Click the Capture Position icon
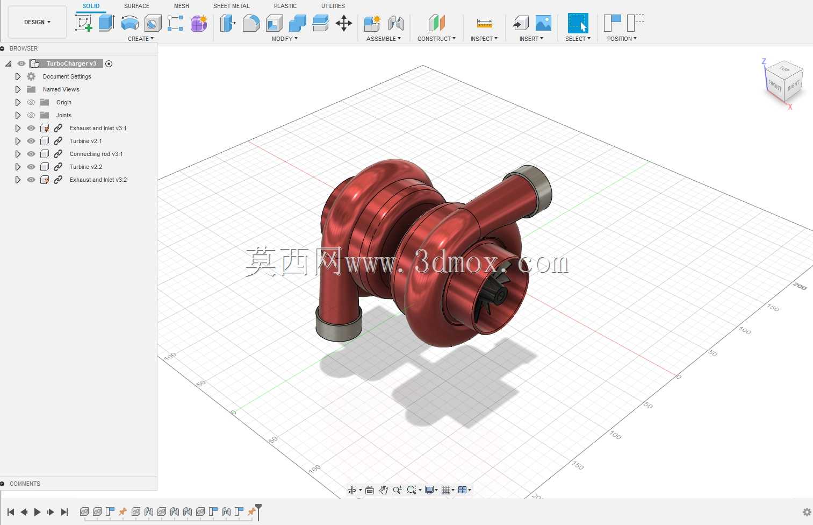The height and width of the screenshot is (525, 813). [612, 23]
